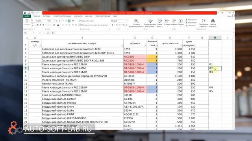The image size is (252, 141).
Task: Click the Select All corner of the grid
Action: (x=26, y=38)
